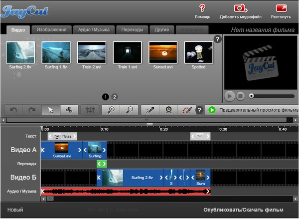Click right trim arrow of Sunset.avi clip
Image resolution: width=299 pixels, height=219 pixels.
point(80,150)
